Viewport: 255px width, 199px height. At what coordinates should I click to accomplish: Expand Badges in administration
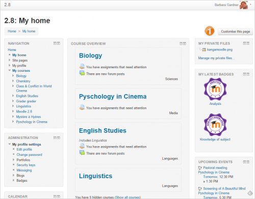coord(14,180)
